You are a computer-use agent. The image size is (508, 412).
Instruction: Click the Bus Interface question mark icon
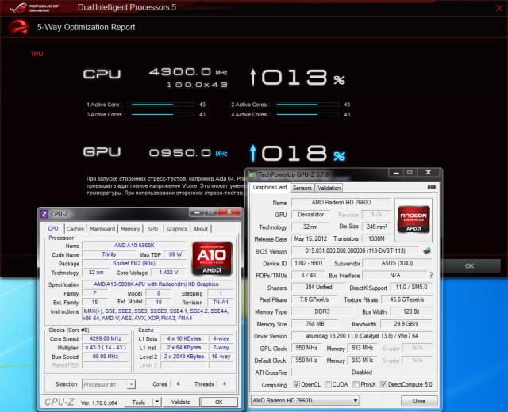[431, 275]
